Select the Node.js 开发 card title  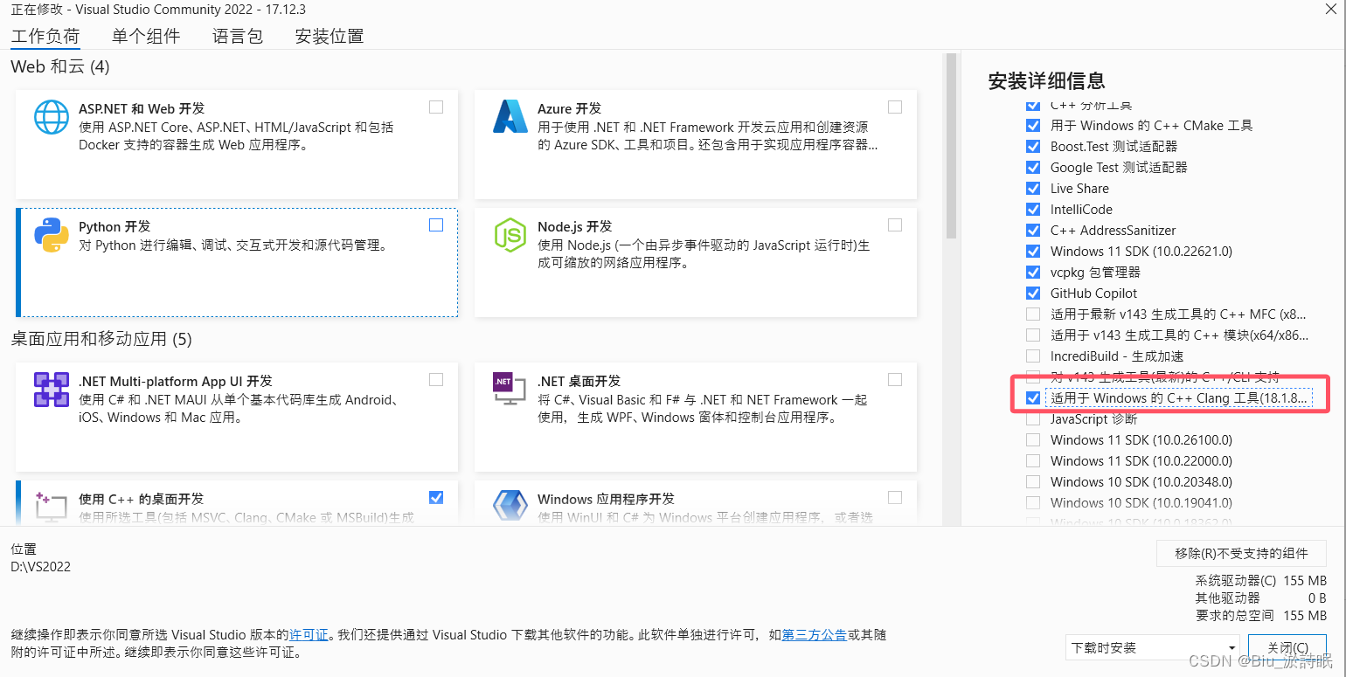[x=574, y=227]
